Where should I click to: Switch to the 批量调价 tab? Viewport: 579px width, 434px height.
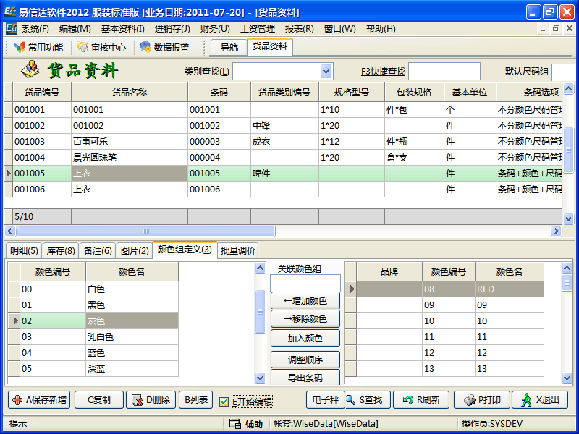[x=237, y=251]
